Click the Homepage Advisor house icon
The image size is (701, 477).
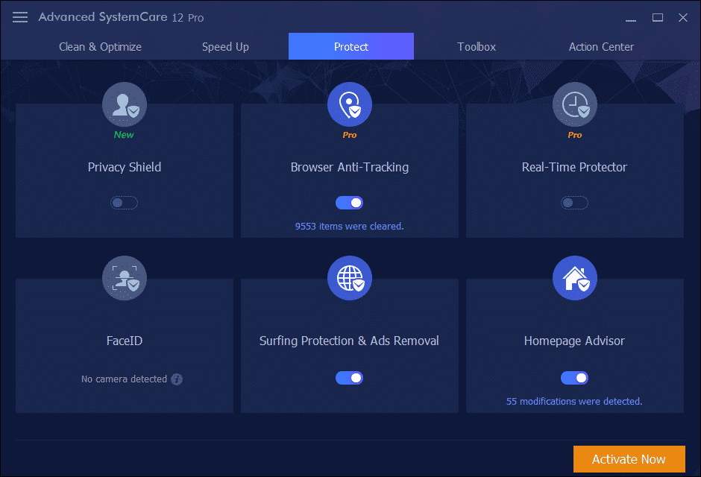(574, 278)
